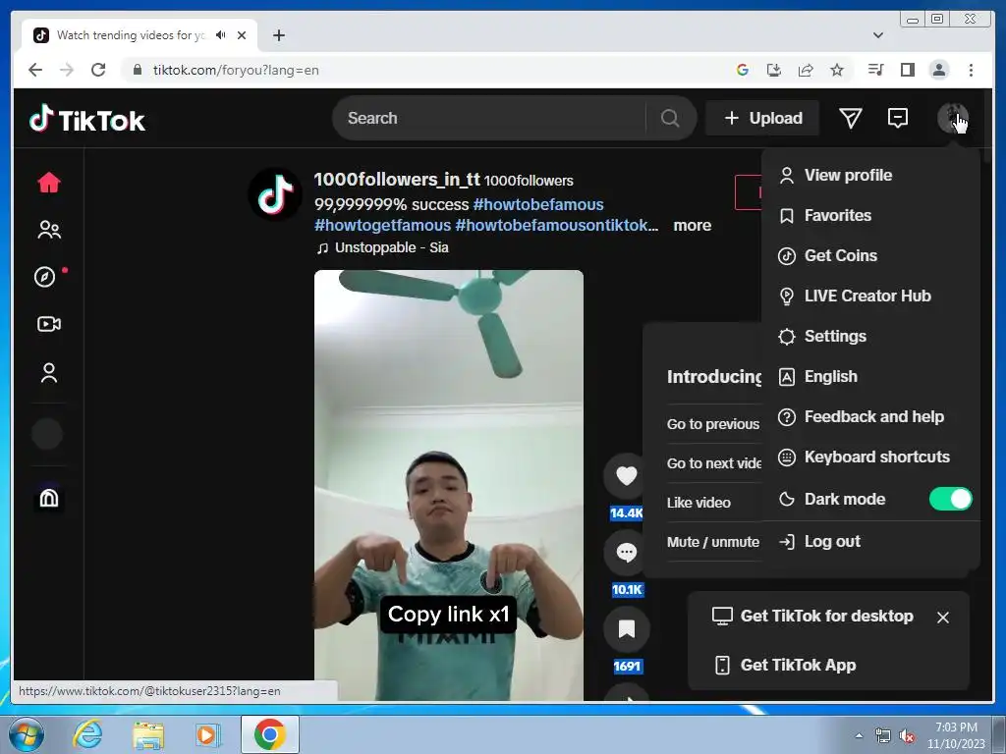The height and width of the screenshot is (754, 1006).
Task: Save video with the bookmark icon
Action: [x=626, y=629]
